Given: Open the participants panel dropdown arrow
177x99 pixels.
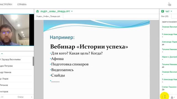Looking at the screenshot, I should point(2,54).
